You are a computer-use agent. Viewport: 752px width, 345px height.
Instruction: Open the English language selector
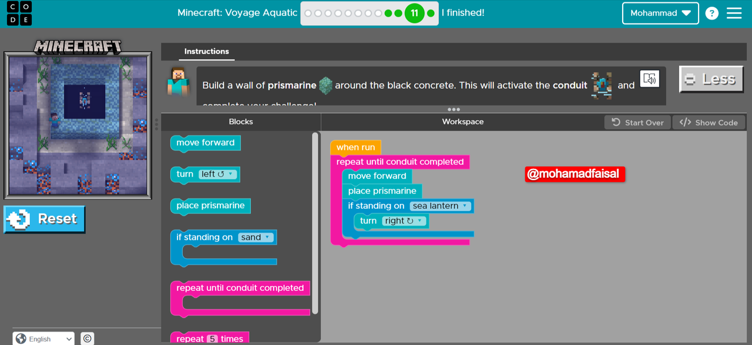tap(44, 339)
